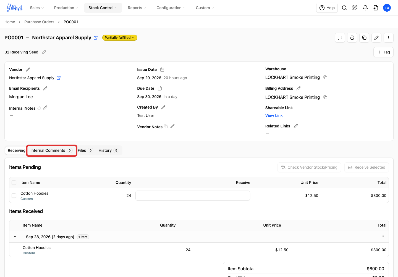Open the comment bubble icon for PO0001

point(340,38)
